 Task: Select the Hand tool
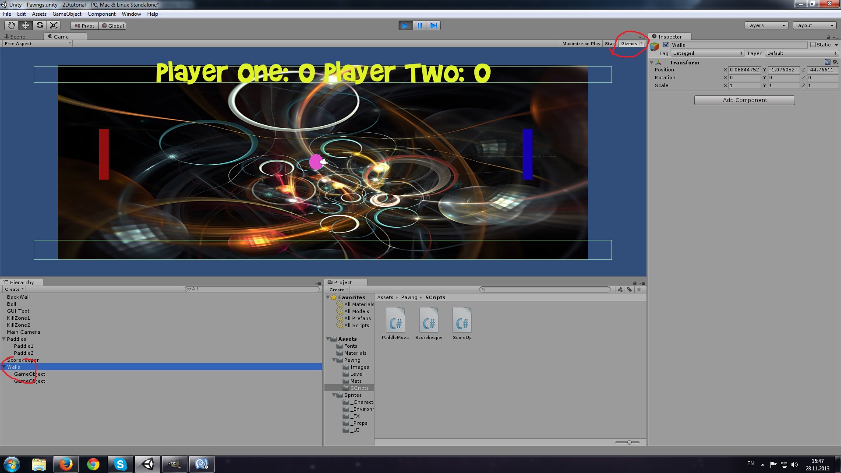pyautogui.click(x=11, y=25)
